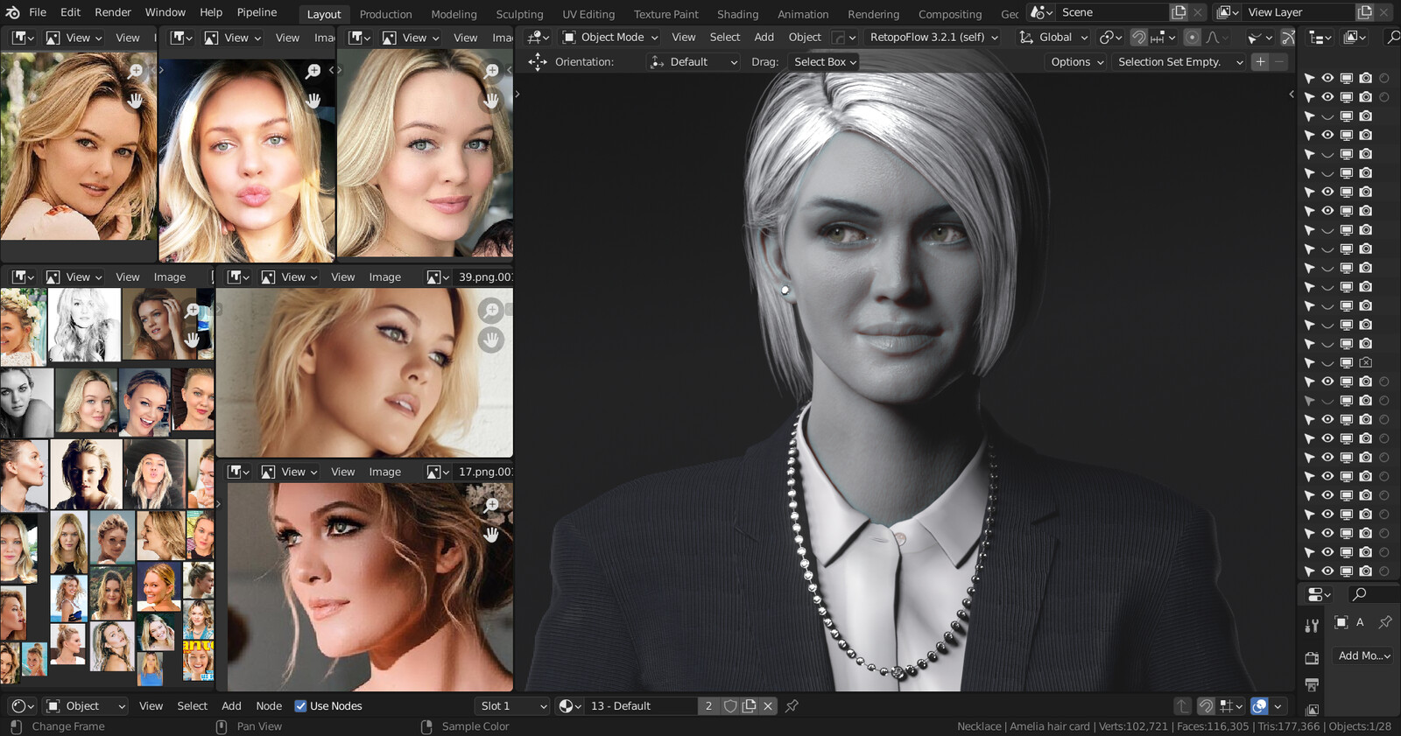Browse scenes with the Scene icon
The height and width of the screenshot is (736, 1401).
pos(1041,12)
